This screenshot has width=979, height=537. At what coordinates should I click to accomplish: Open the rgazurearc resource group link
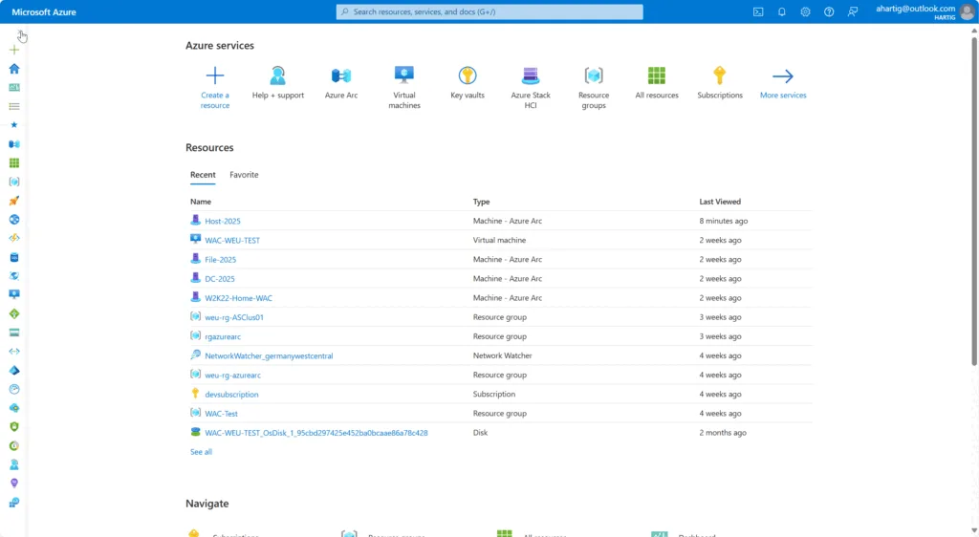[222, 336]
